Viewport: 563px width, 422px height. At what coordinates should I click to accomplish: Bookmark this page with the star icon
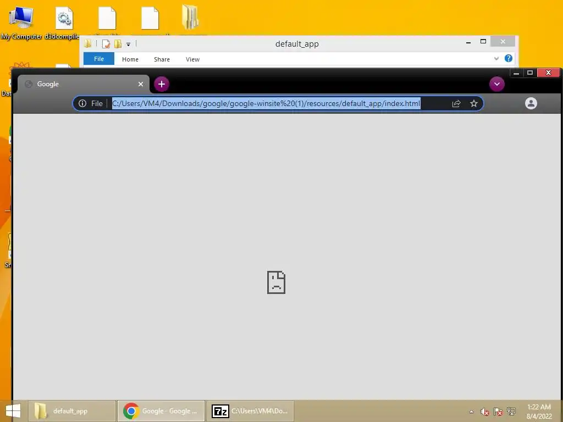pos(474,104)
